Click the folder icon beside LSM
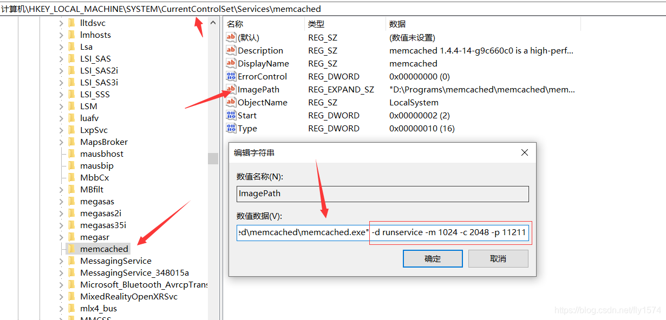 pyautogui.click(x=72, y=106)
